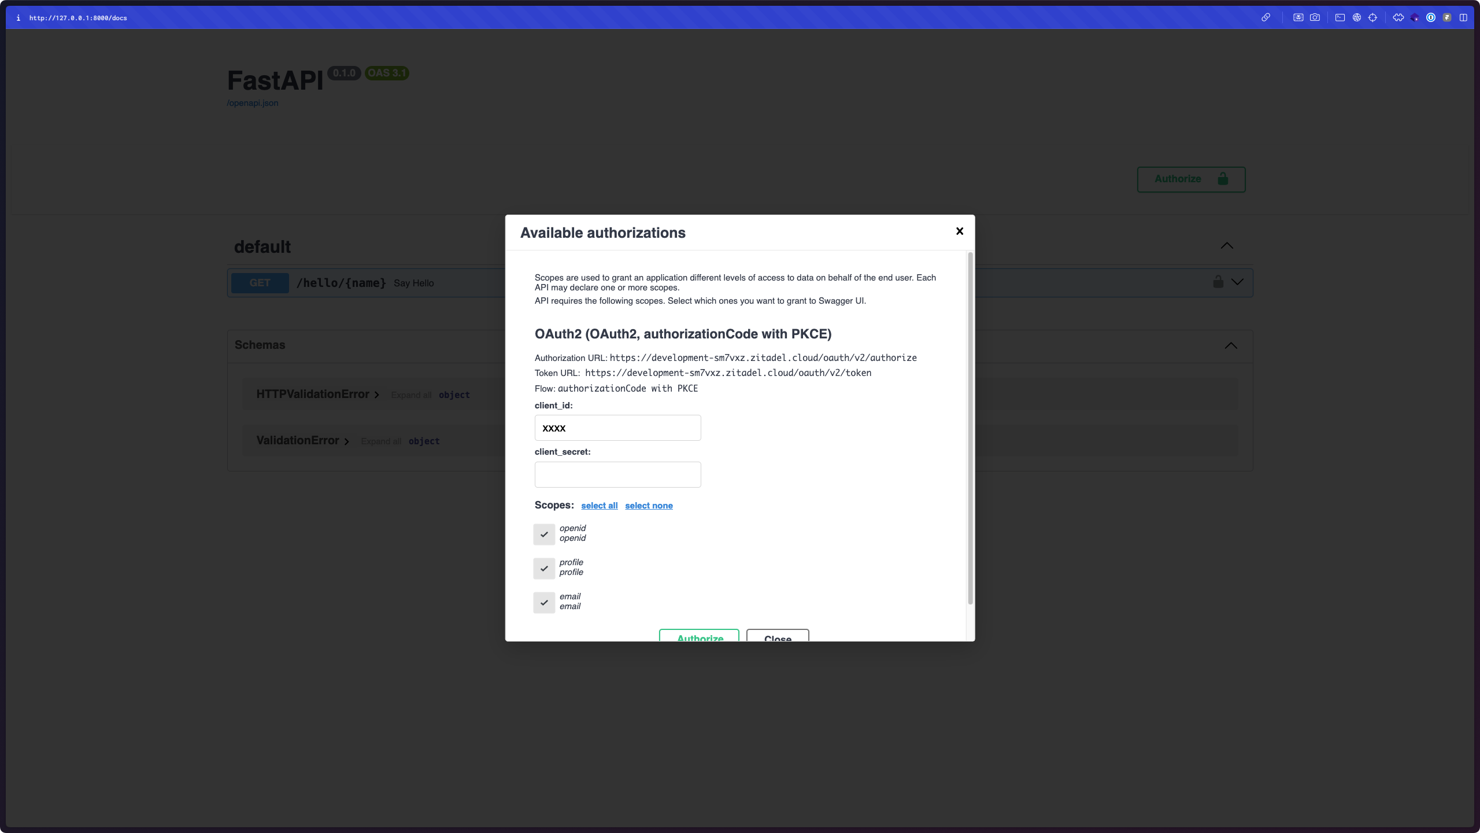Click the Authorization URL text
The width and height of the screenshot is (1480, 833).
(x=763, y=358)
